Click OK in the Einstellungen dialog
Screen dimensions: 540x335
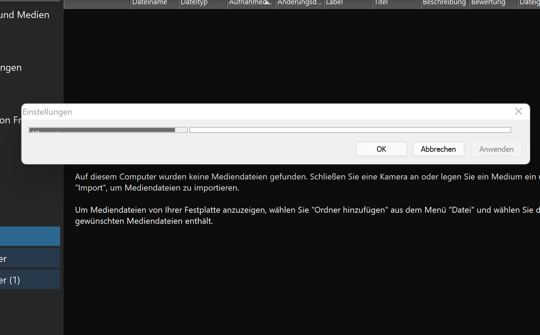(x=381, y=149)
